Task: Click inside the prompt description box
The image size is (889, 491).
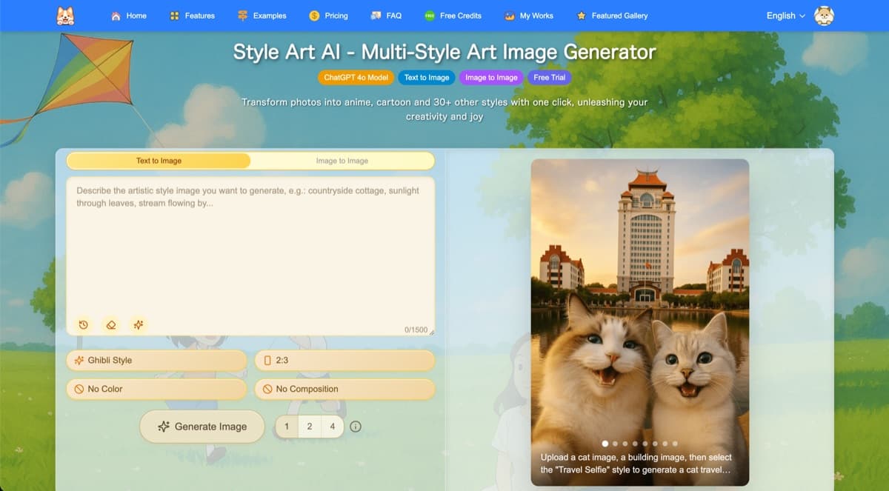Action: [250, 244]
